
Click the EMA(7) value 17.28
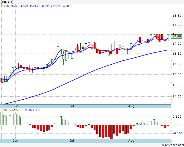click(x=66, y=6)
